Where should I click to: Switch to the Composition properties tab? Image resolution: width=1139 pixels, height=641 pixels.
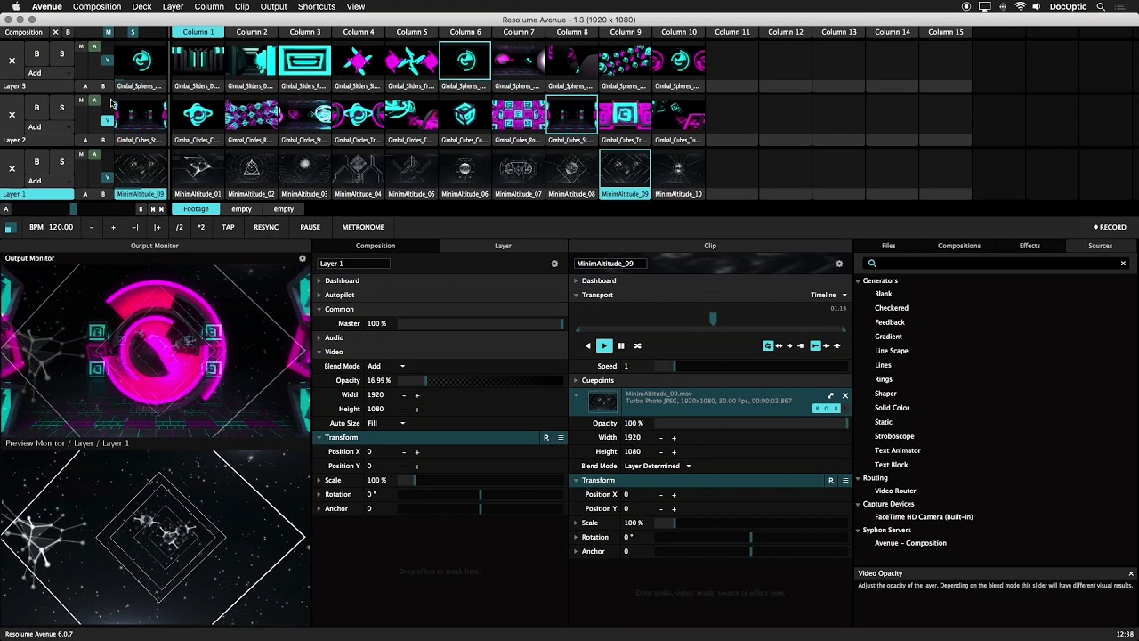click(376, 246)
